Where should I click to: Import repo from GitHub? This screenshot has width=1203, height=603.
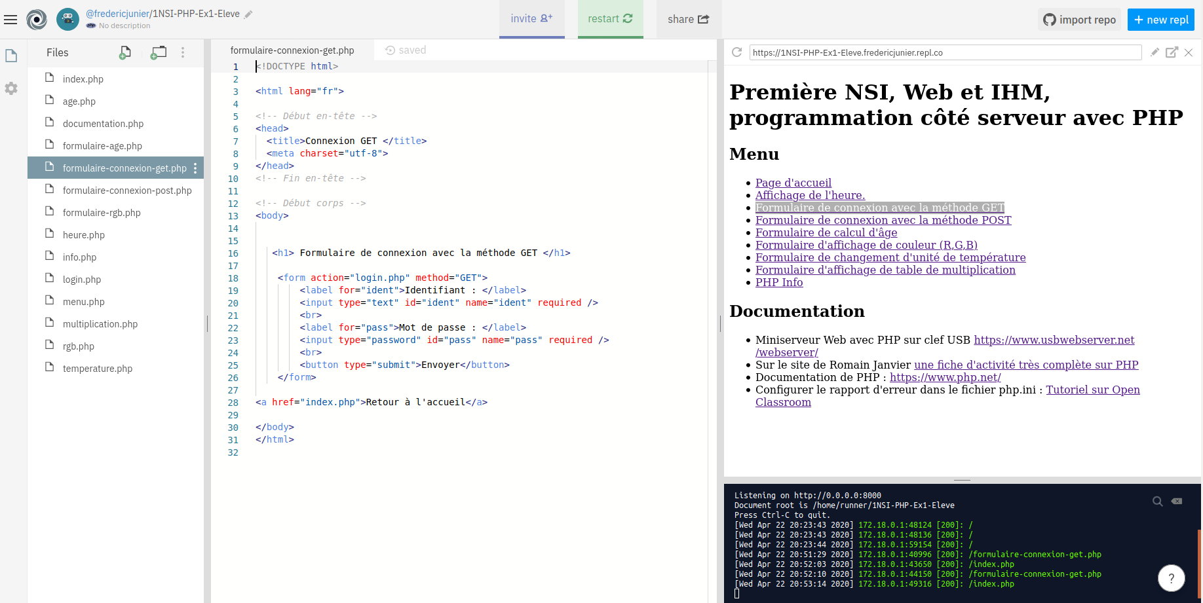pyautogui.click(x=1079, y=20)
